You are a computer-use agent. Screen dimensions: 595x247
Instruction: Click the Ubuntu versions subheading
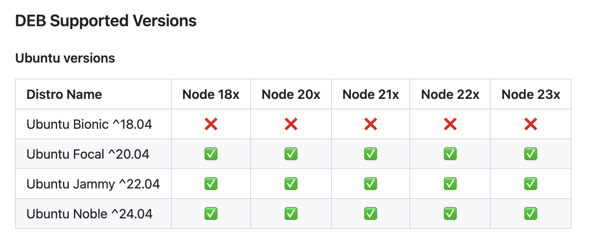pos(65,58)
